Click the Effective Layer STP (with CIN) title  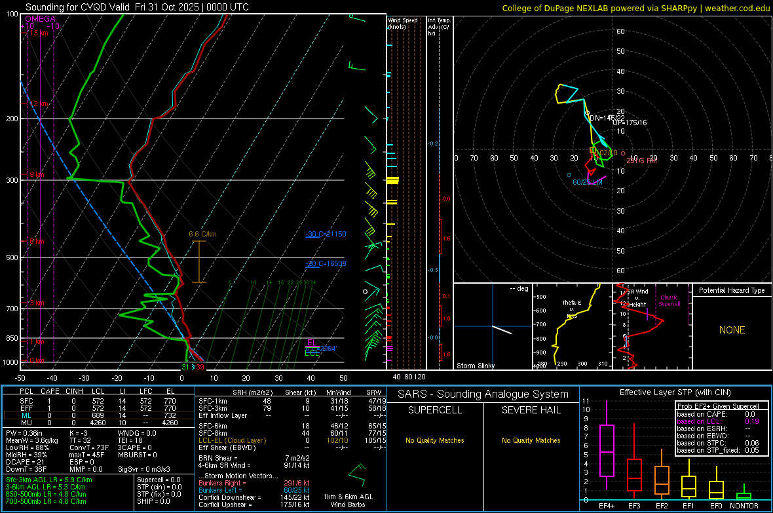click(675, 392)
